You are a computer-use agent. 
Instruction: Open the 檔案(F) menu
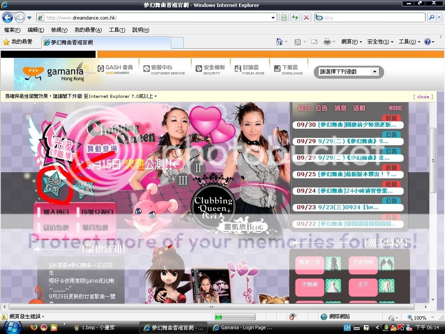tap(12, 30)
